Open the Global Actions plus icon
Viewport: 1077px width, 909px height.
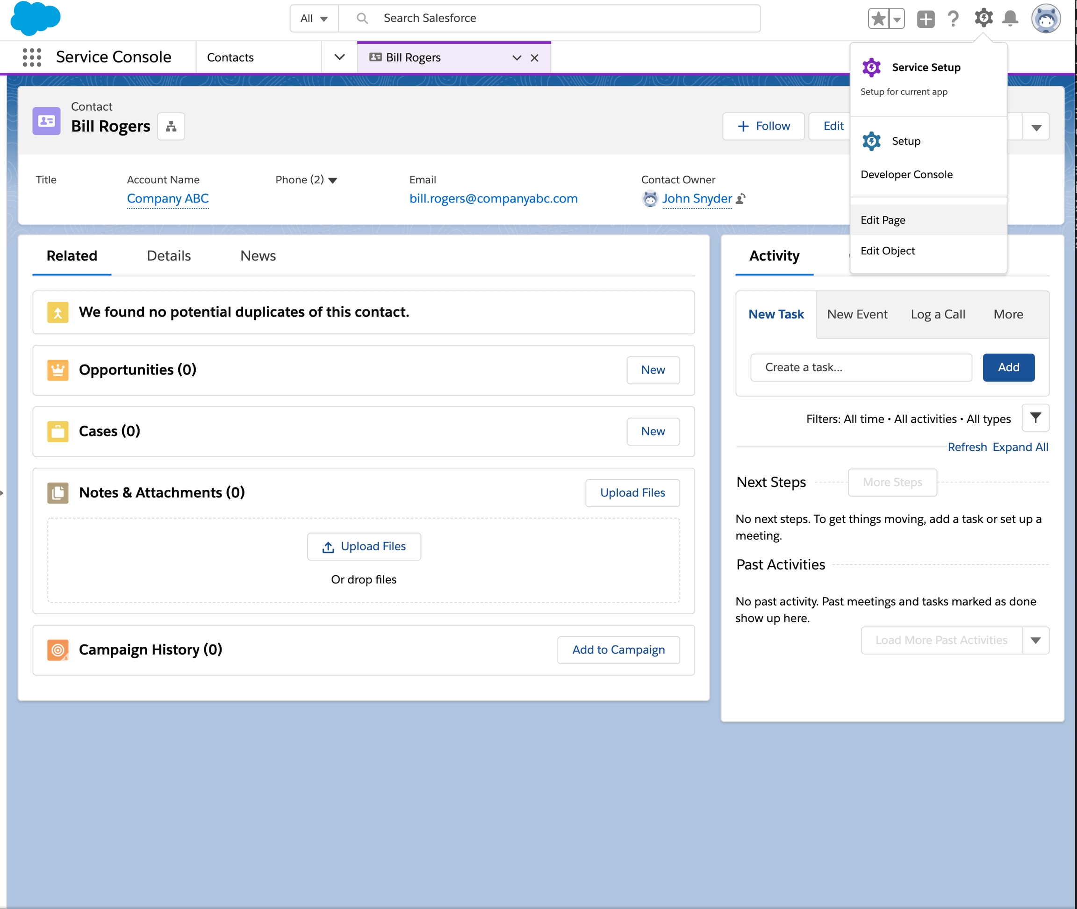[926, 19]
